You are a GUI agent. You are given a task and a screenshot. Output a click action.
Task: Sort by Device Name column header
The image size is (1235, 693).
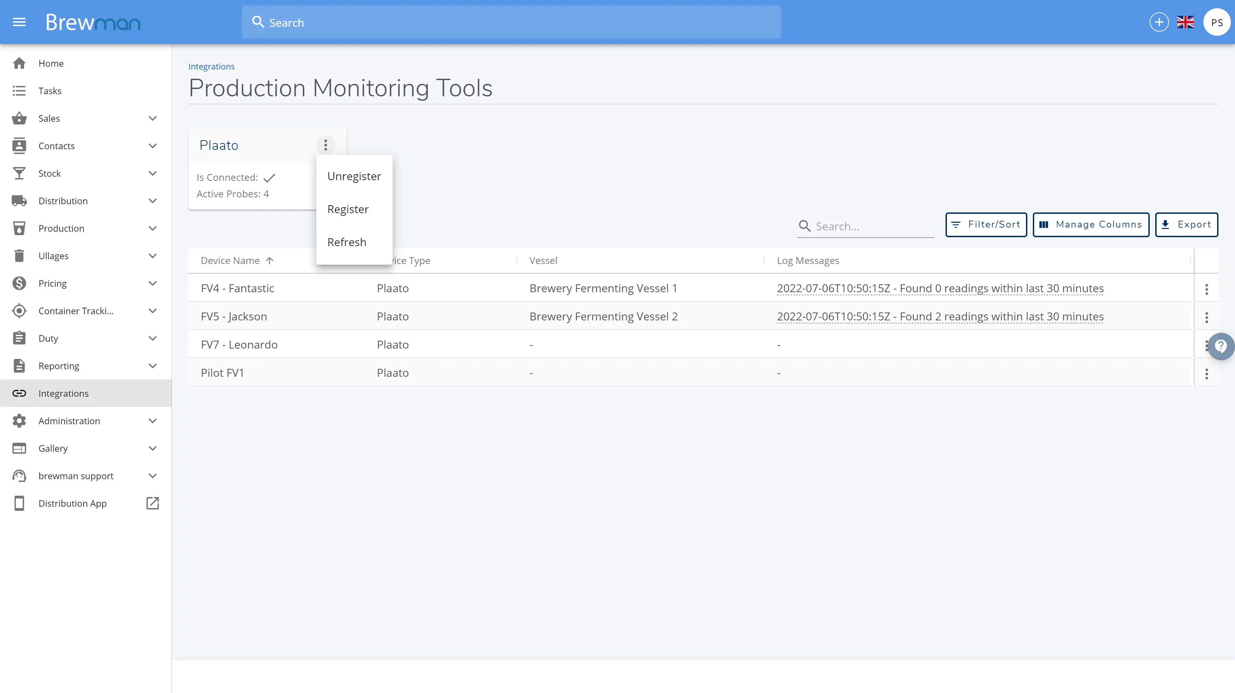tap(230, 261)
